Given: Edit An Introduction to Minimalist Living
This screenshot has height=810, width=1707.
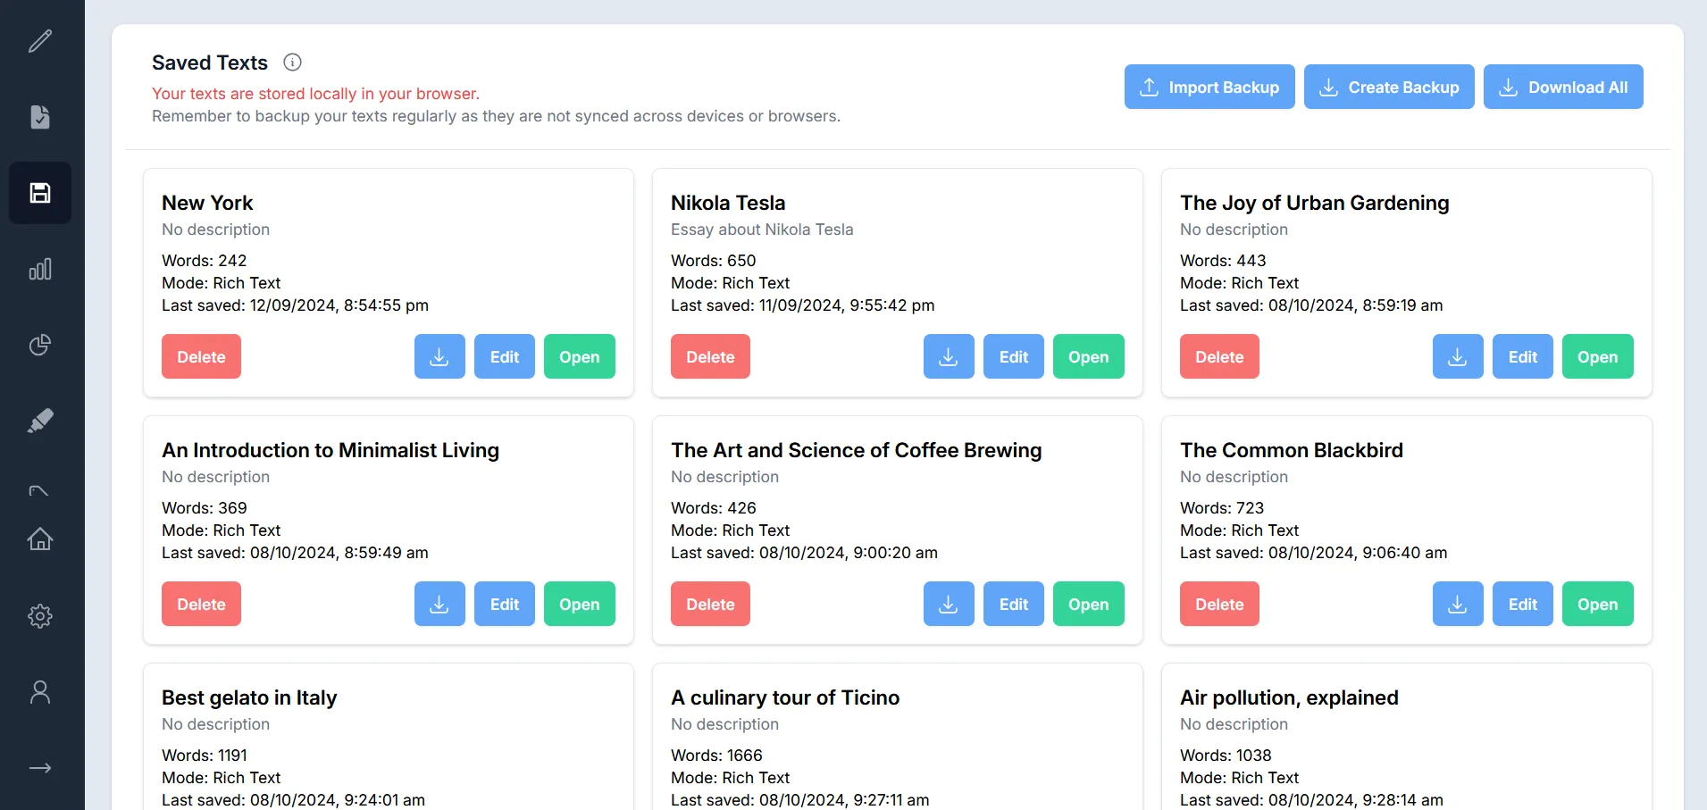Looking at the screenshot, I should click(x=504, y=604).
